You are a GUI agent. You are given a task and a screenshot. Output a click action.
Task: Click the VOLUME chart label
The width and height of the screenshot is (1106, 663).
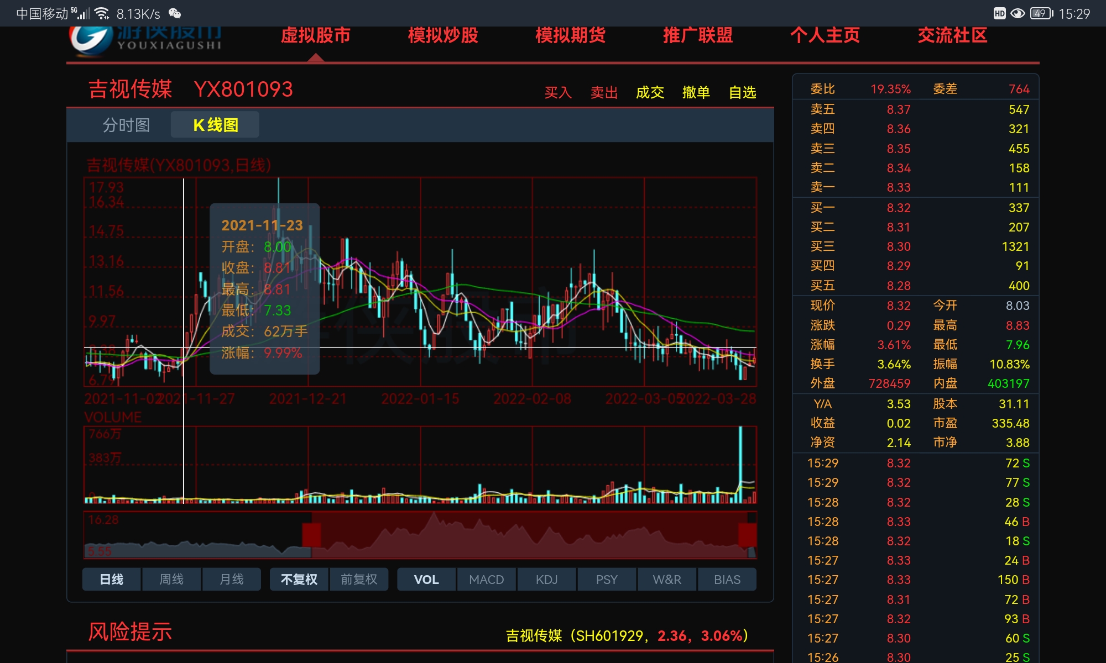113,417
